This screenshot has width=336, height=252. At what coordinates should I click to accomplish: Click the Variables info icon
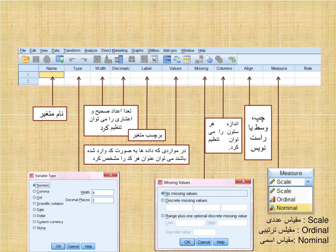(x=118, y=59)
